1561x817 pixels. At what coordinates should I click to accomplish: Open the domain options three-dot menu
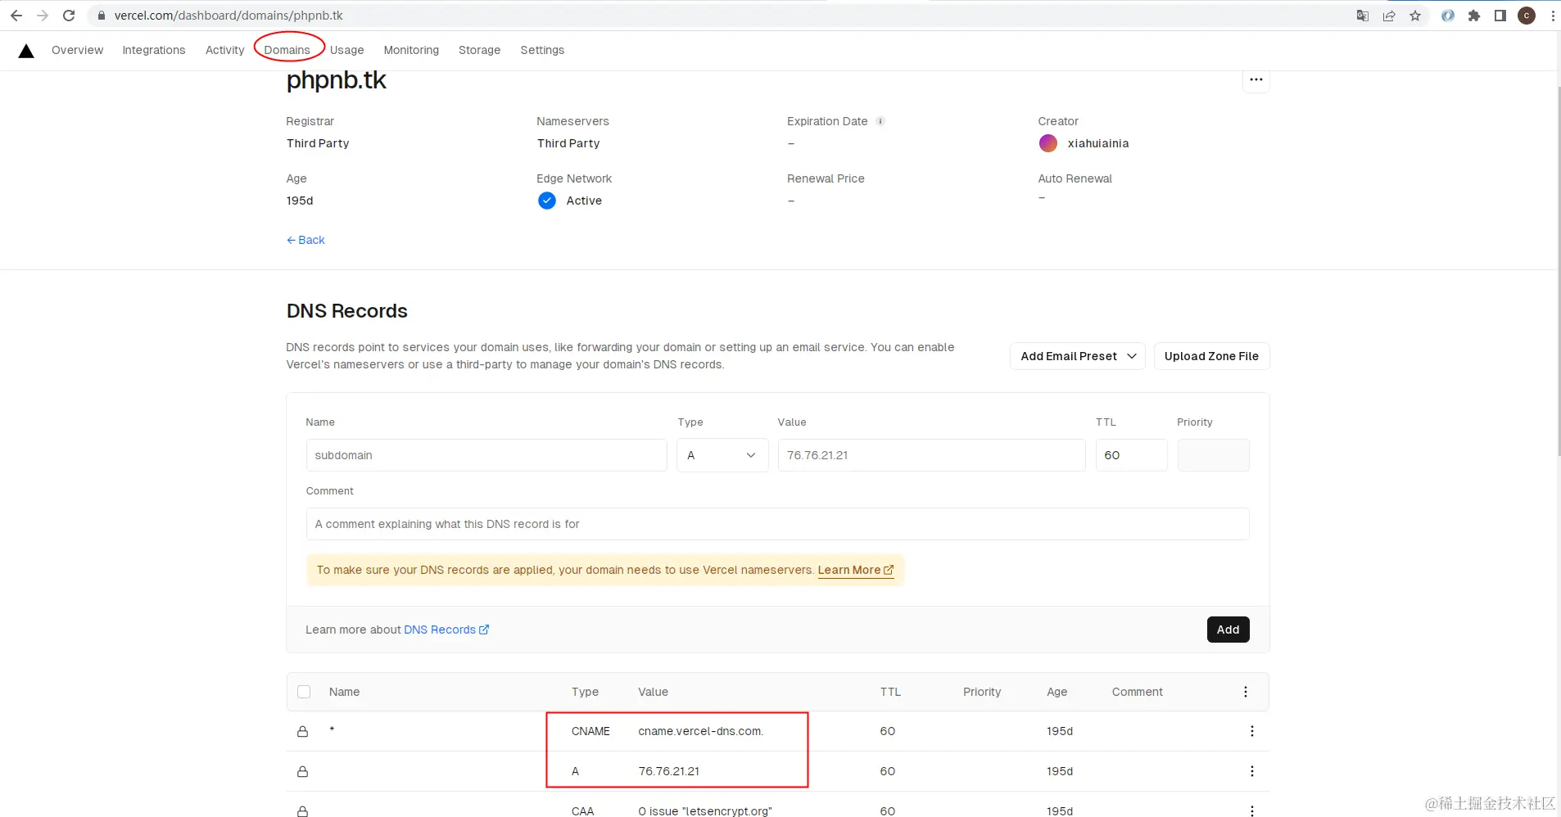tap(1256, 80)
